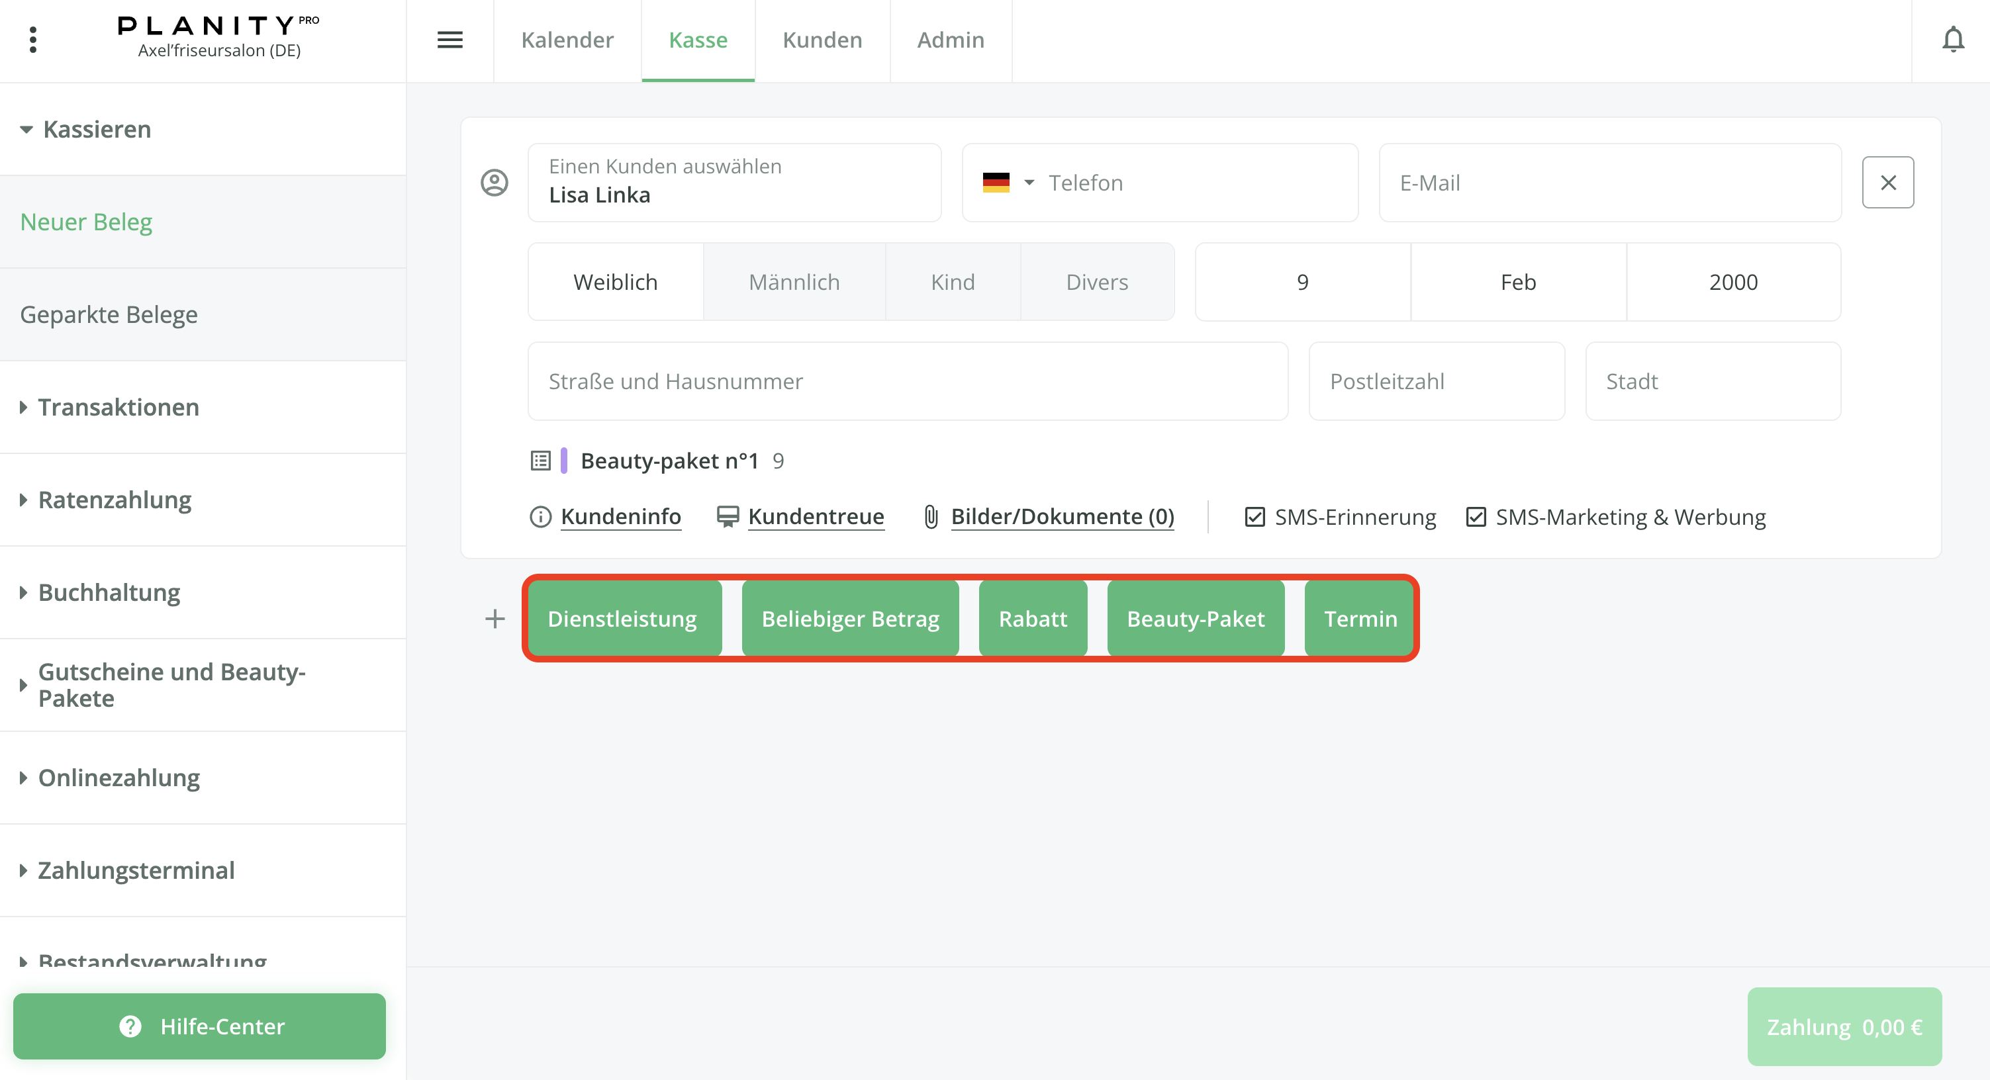Click the paperclip Bilder/Dokumente icon
Image resolution: width=1990 pixels, height=1080 pixels.
[931, 516]
